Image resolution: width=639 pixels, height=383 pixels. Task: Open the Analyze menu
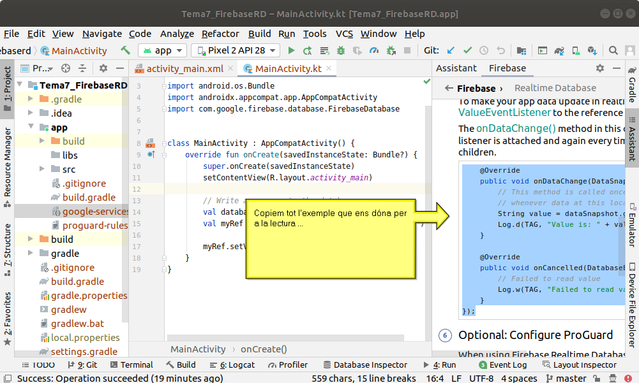point(177,34)
